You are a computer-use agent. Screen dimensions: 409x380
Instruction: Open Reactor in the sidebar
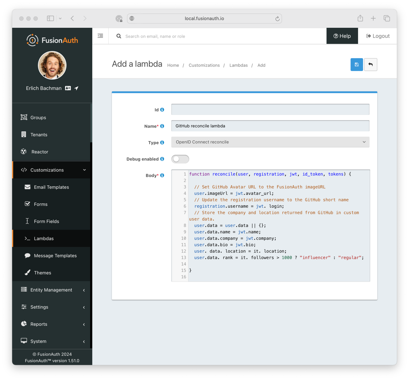click(51, 152)
